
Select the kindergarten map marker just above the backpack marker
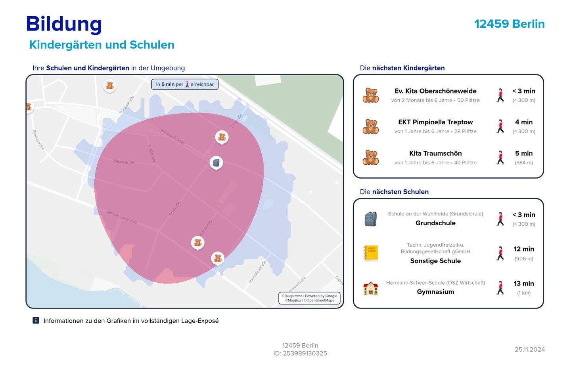tap(222, 137)
